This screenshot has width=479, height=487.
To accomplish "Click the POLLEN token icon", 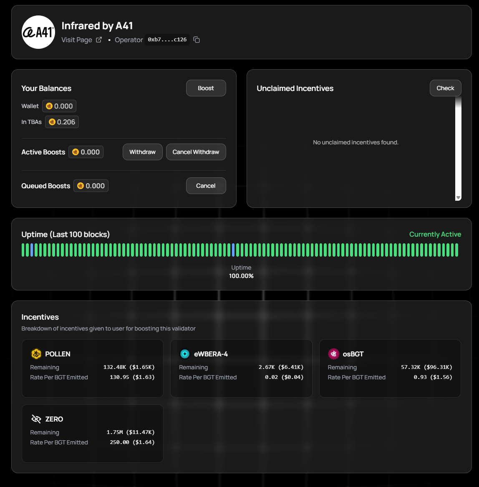I will [x=36, y=354].
